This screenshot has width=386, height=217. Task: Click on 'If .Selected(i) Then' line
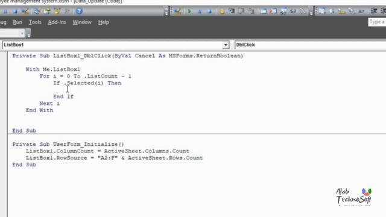pos(87,83)
